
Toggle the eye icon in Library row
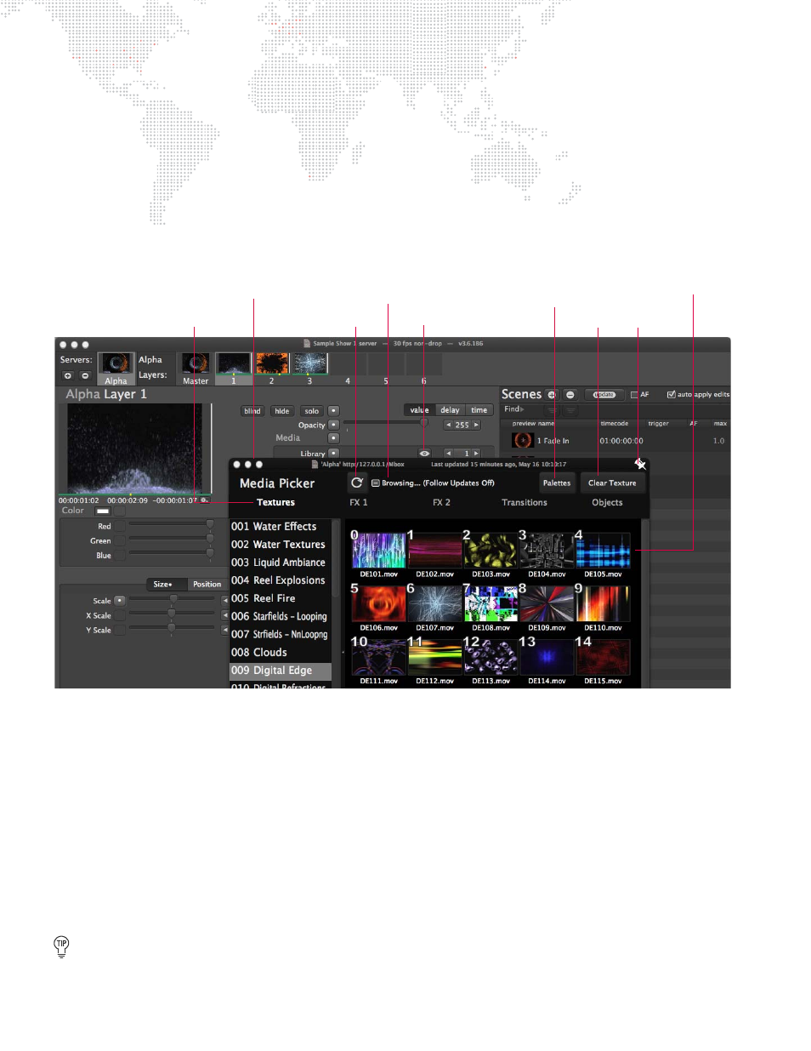point(424,454)
